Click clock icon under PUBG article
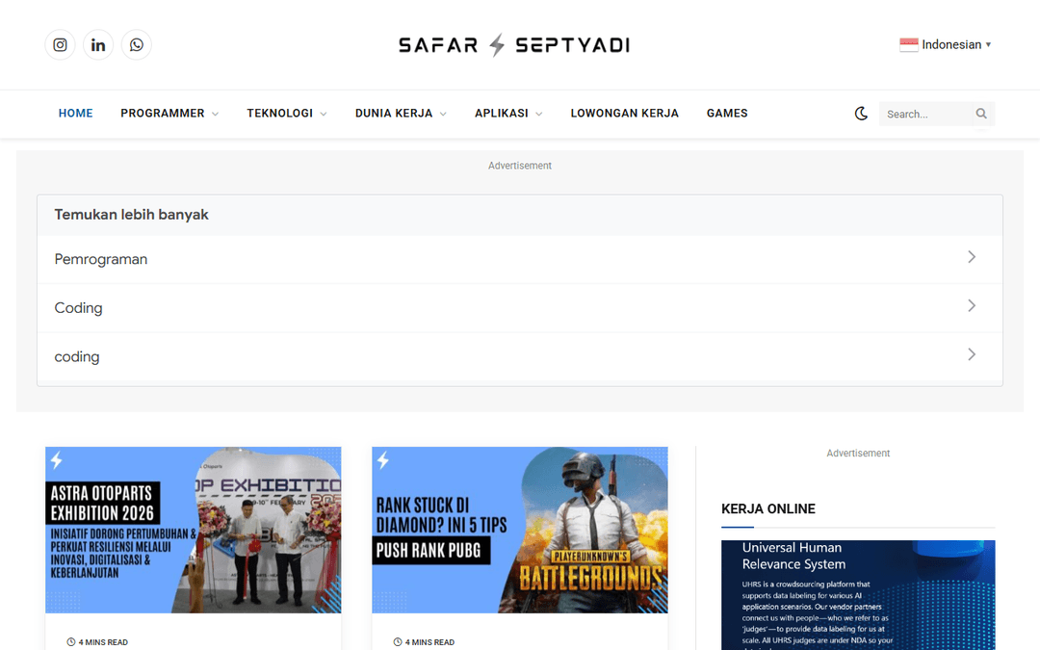Image resolution: width=1040 pixels, height=650 pixels. coord(398,642)
